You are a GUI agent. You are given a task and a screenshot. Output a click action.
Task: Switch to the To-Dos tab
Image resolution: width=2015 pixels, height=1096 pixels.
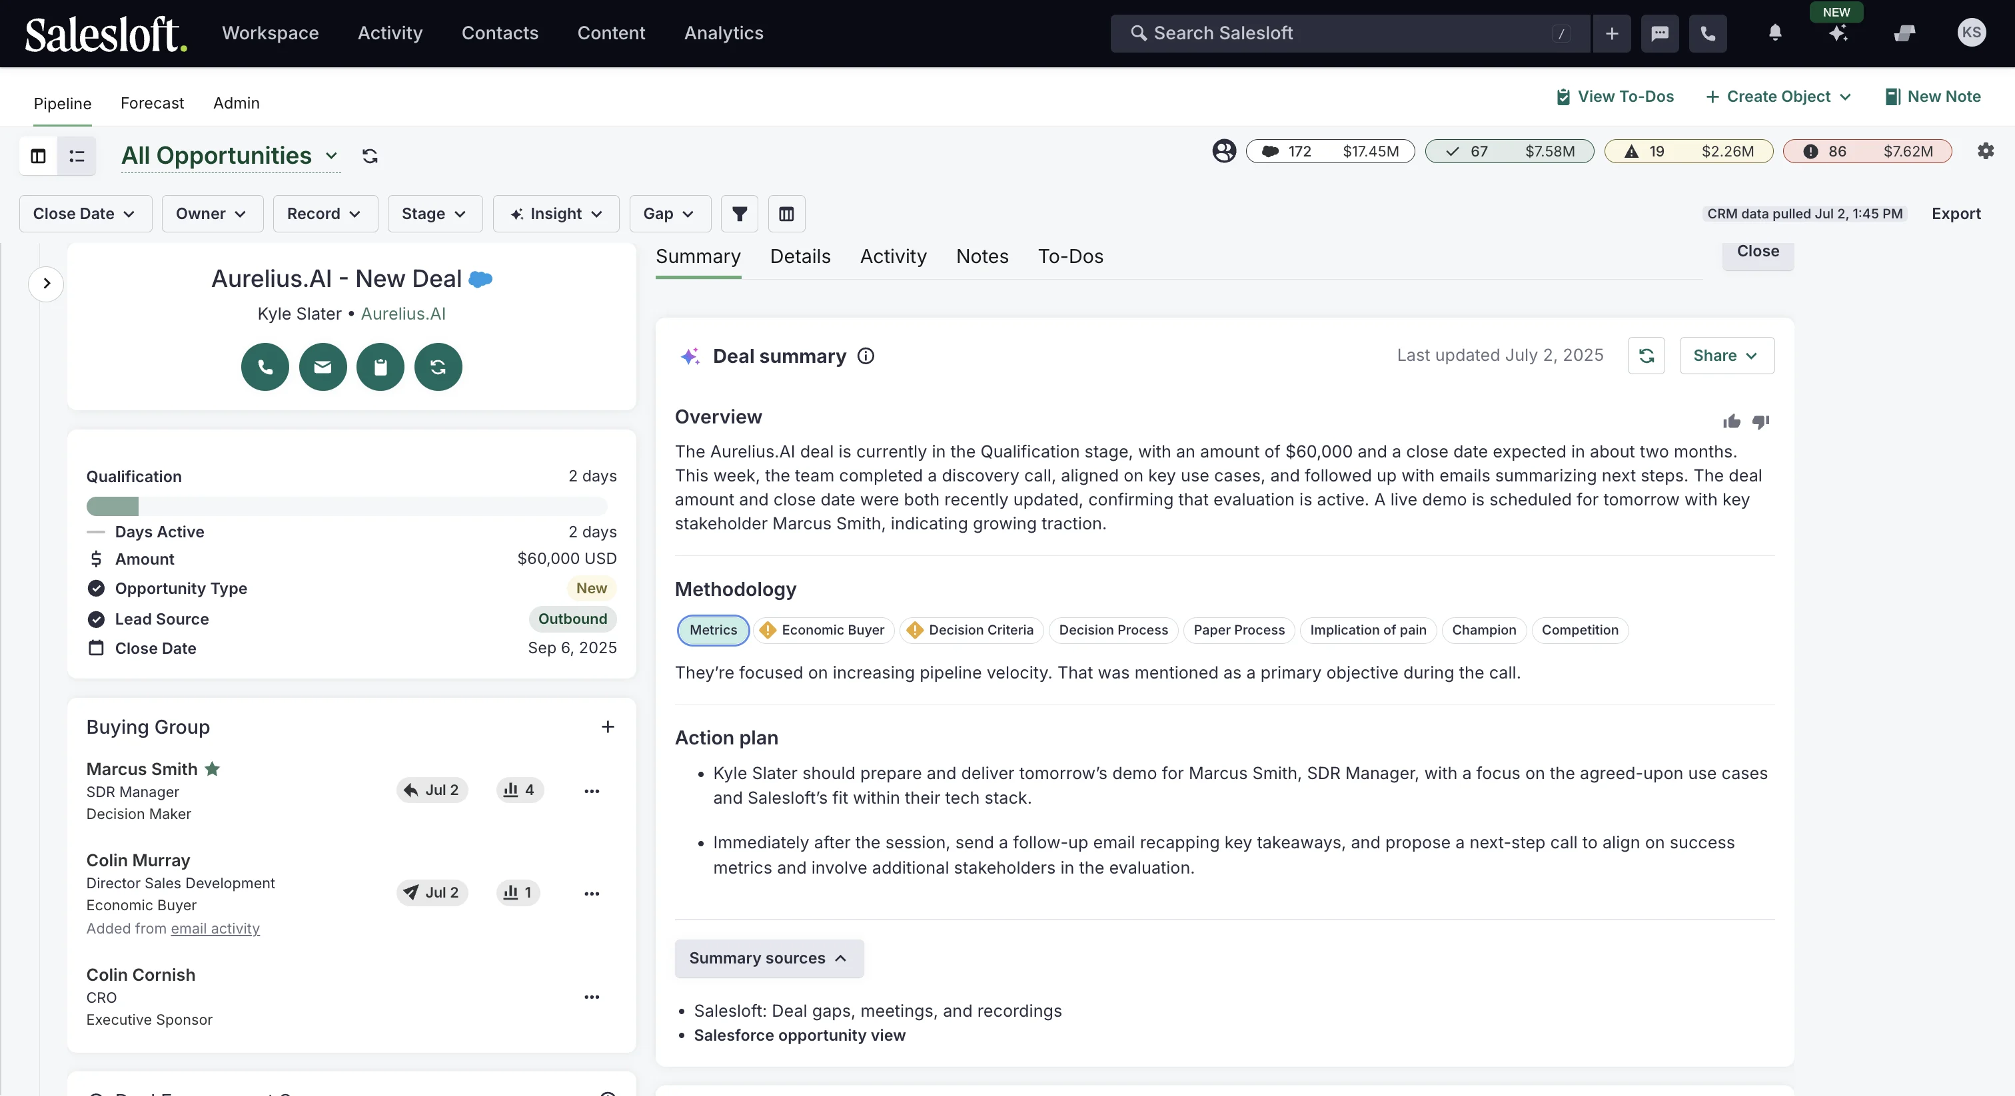[x=1070, y=256]
